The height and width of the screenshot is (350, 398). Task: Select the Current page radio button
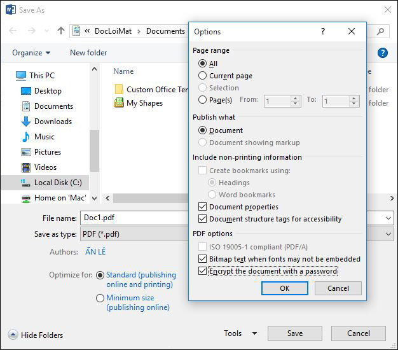[203, 76]
